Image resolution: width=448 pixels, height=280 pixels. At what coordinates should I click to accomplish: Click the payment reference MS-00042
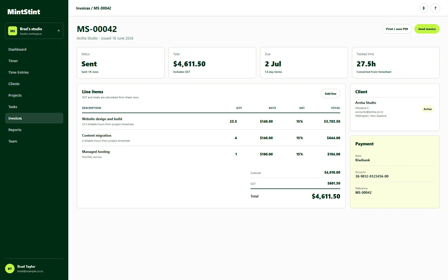click(363, 193)
